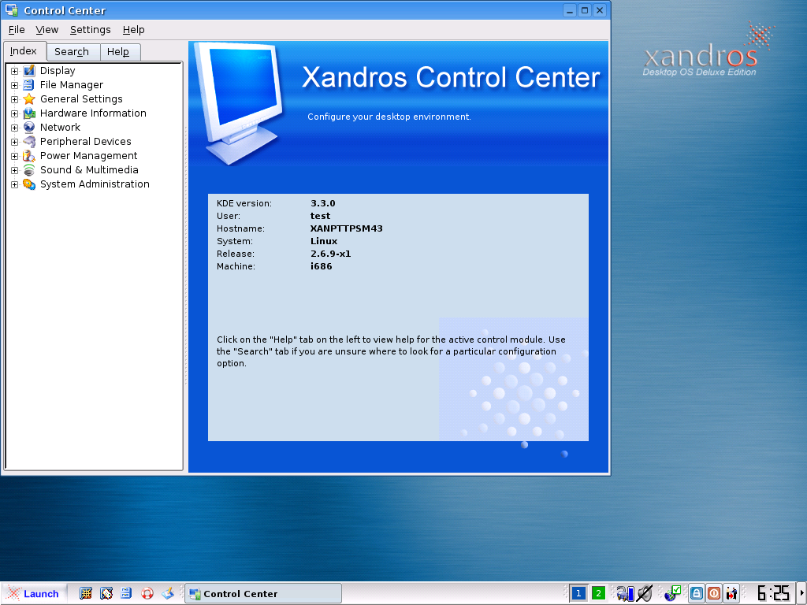The height and width of the screenshot is (605, 807).
Task: Click the show desktop pencil-pad icon on taskbar
Action: tap(168, 594)
